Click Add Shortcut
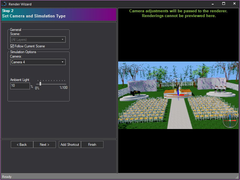This screenshot has width=240, height=180. [x=70, y=144]
